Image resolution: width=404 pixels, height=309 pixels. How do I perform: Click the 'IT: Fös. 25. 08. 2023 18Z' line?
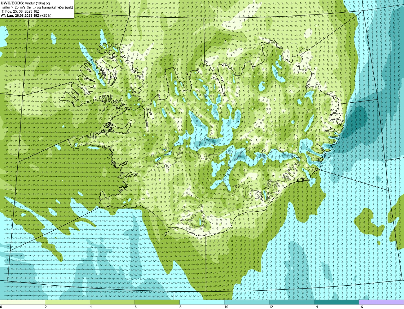pos(20,11)
